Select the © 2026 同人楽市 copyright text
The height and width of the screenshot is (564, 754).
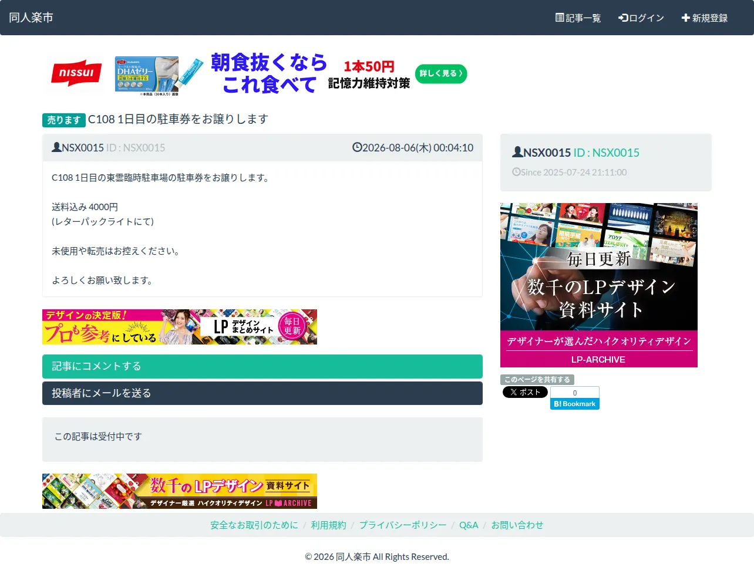click(x=377, y=557)
